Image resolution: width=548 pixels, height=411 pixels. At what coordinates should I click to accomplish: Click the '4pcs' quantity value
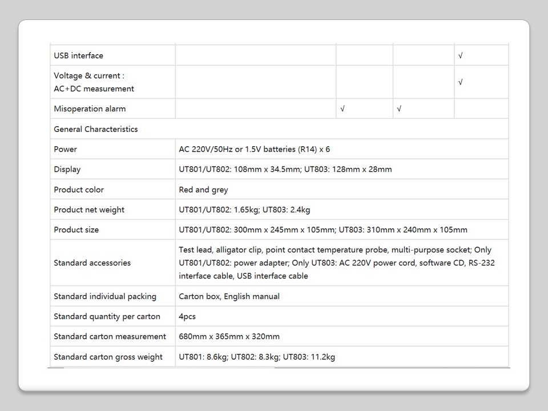tap(187, 317)
